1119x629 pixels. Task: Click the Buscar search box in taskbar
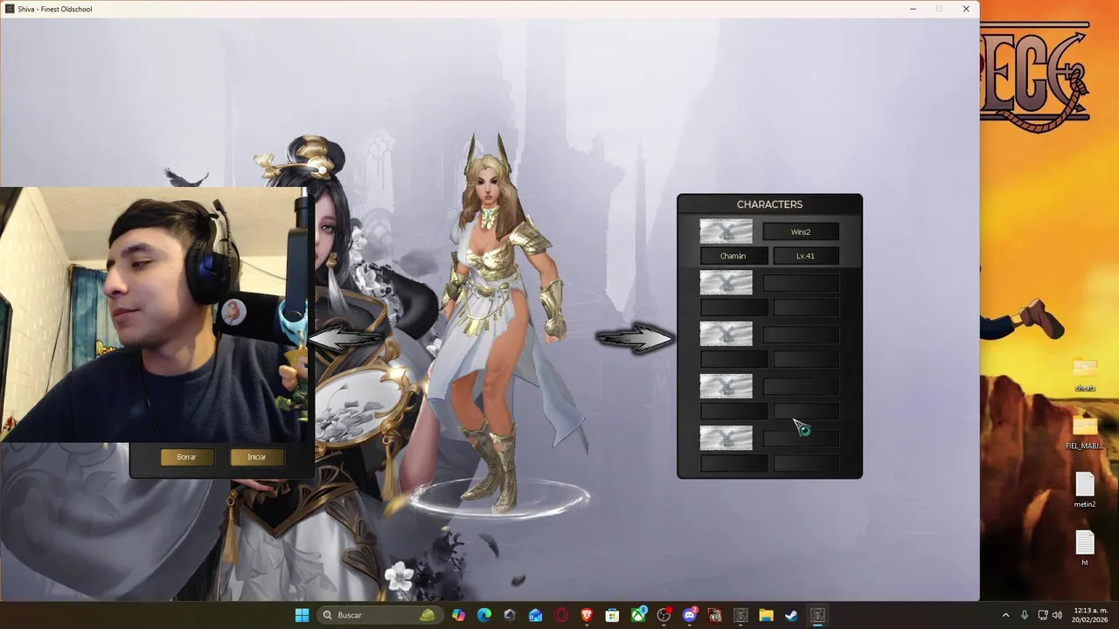379,615
